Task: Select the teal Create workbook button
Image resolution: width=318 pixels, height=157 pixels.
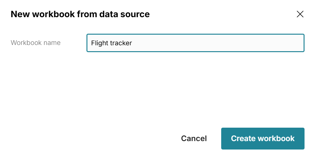Action: pos(263,139)
